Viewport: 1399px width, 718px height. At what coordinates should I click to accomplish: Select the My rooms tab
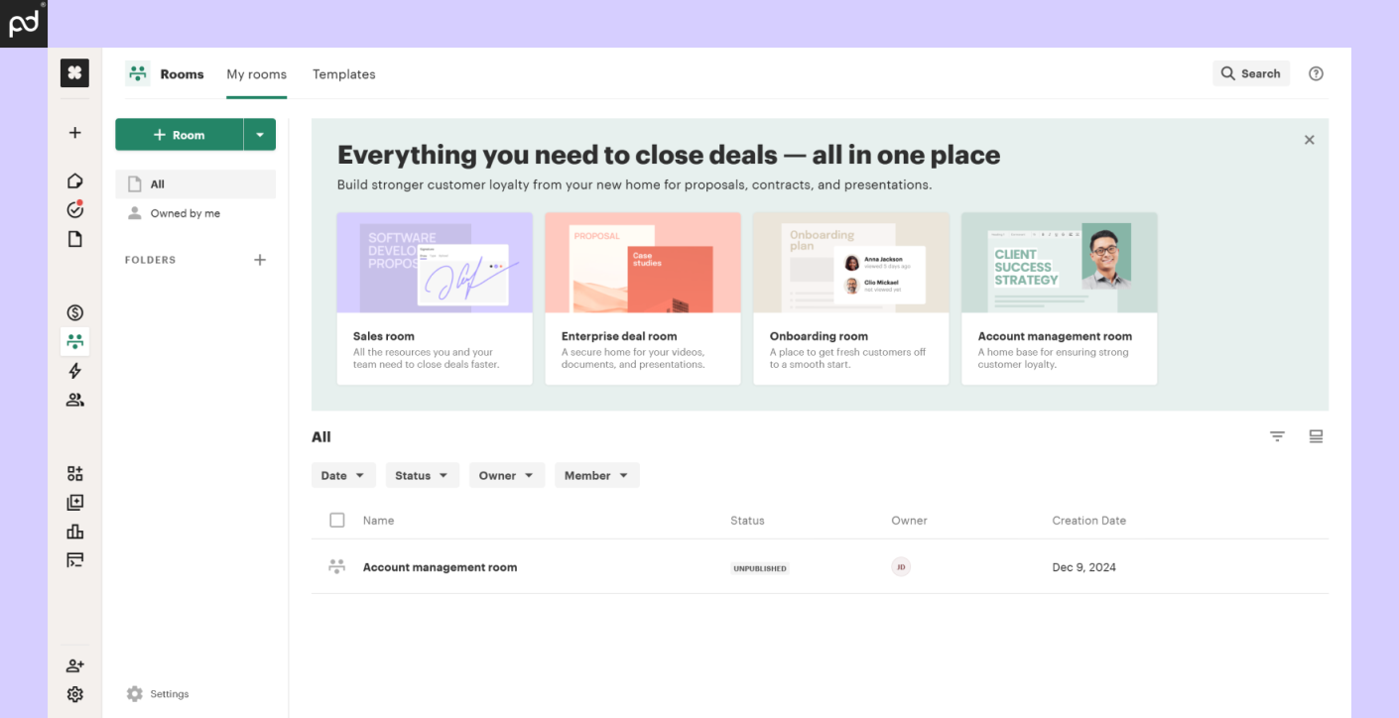[x=256, y=74]
